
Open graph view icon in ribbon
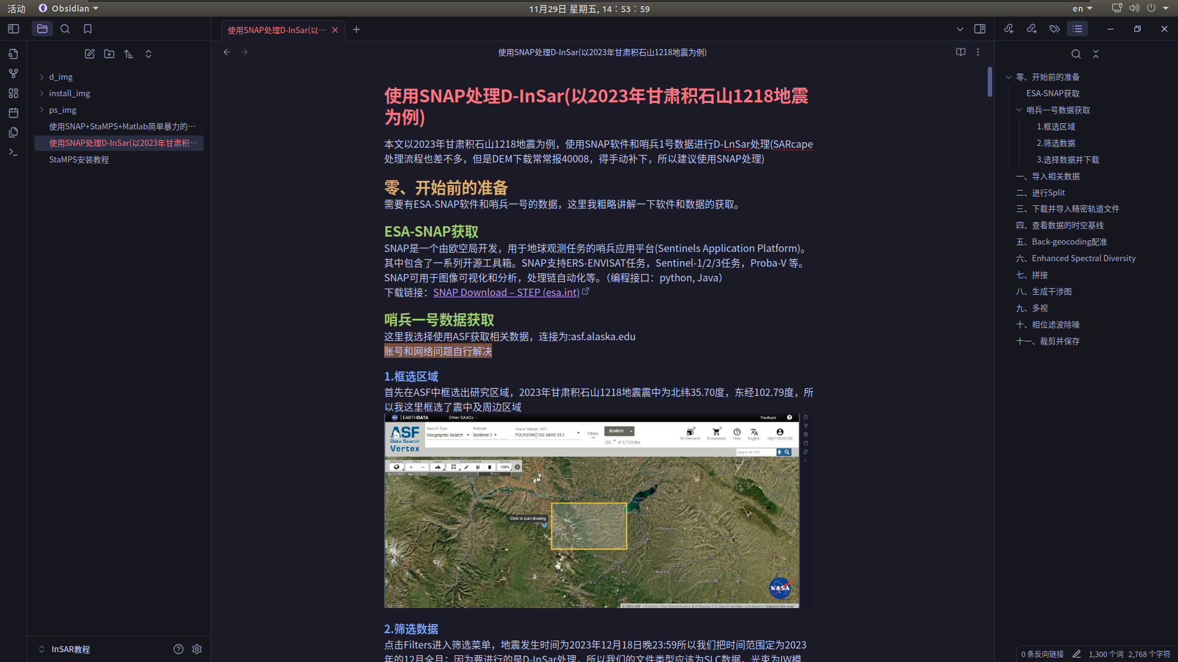tap(13, 74)
